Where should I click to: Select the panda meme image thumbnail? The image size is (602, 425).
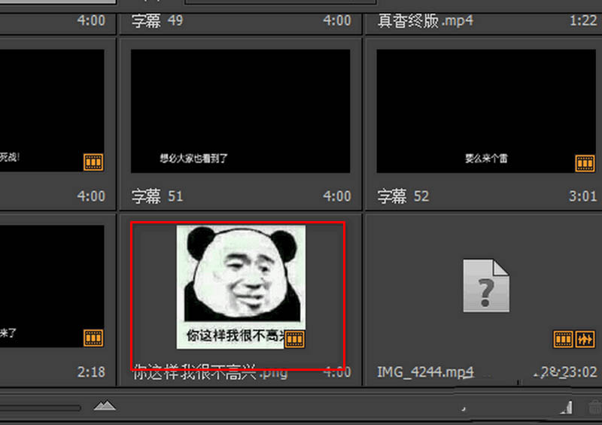(x=241, y=287)
